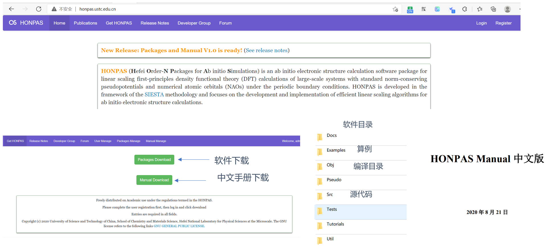Click the teal square extension icon

click(x=437, y=9)
